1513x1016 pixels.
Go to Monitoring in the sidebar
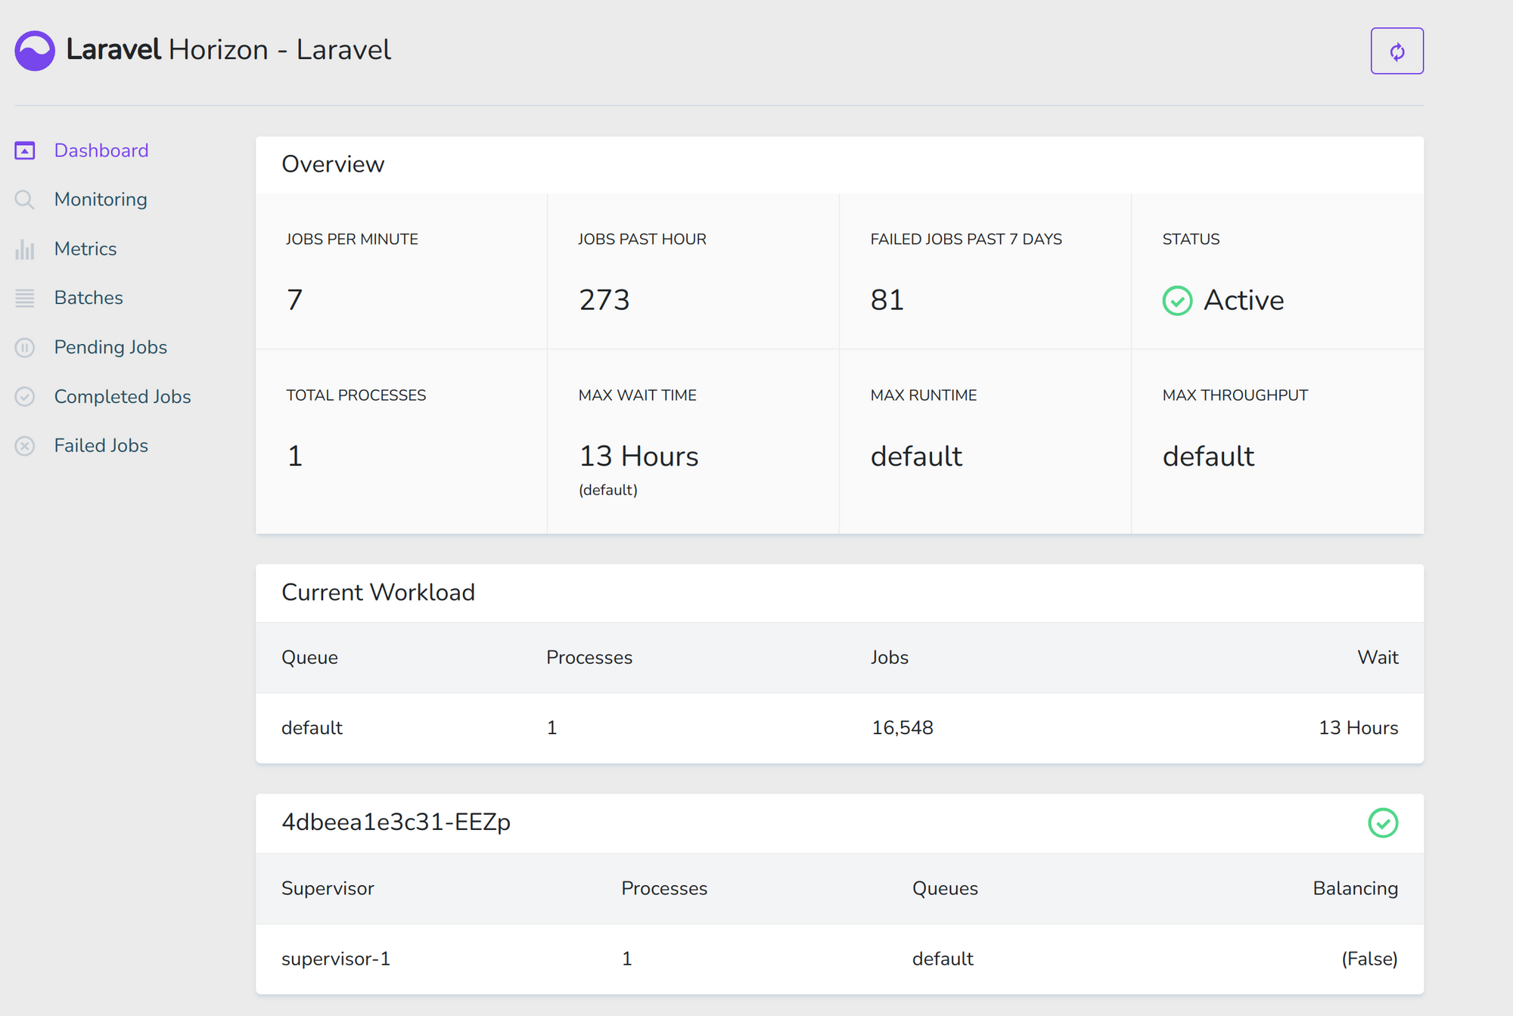coord(101,200)
